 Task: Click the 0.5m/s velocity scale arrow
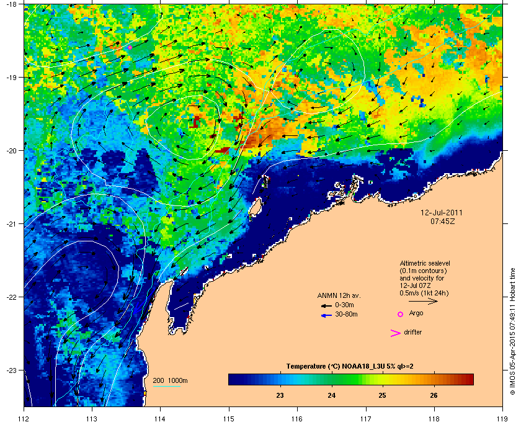tap(423, 301)
